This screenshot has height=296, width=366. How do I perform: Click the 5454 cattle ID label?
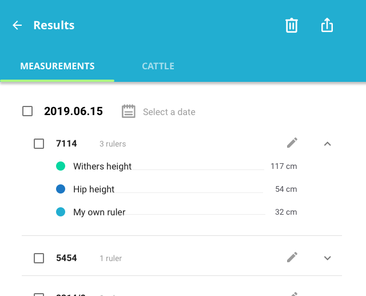click(66, 258)
